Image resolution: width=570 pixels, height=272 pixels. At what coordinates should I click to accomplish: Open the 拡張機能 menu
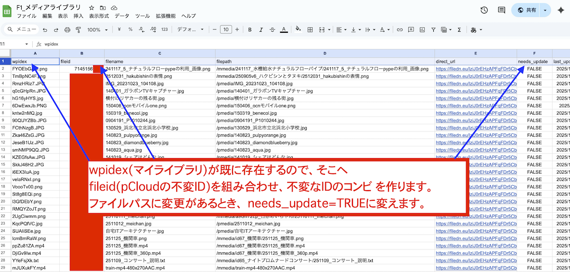tap(166, 16)
